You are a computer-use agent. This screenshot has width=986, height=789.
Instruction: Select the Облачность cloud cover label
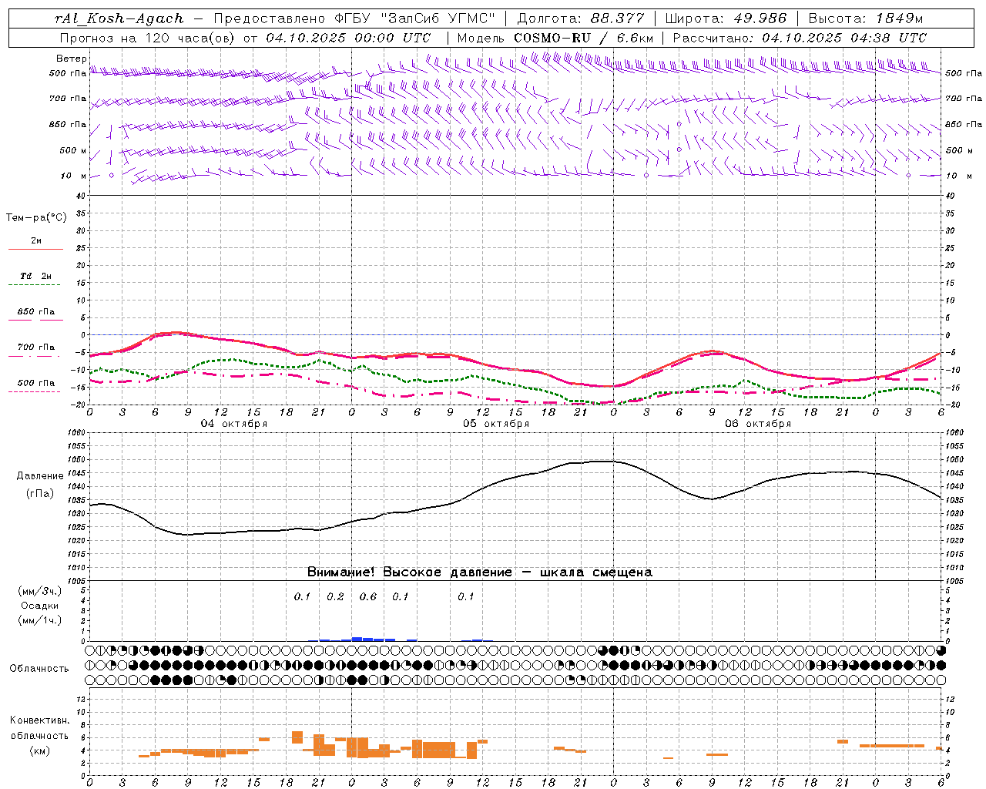(x=39, y=669)
